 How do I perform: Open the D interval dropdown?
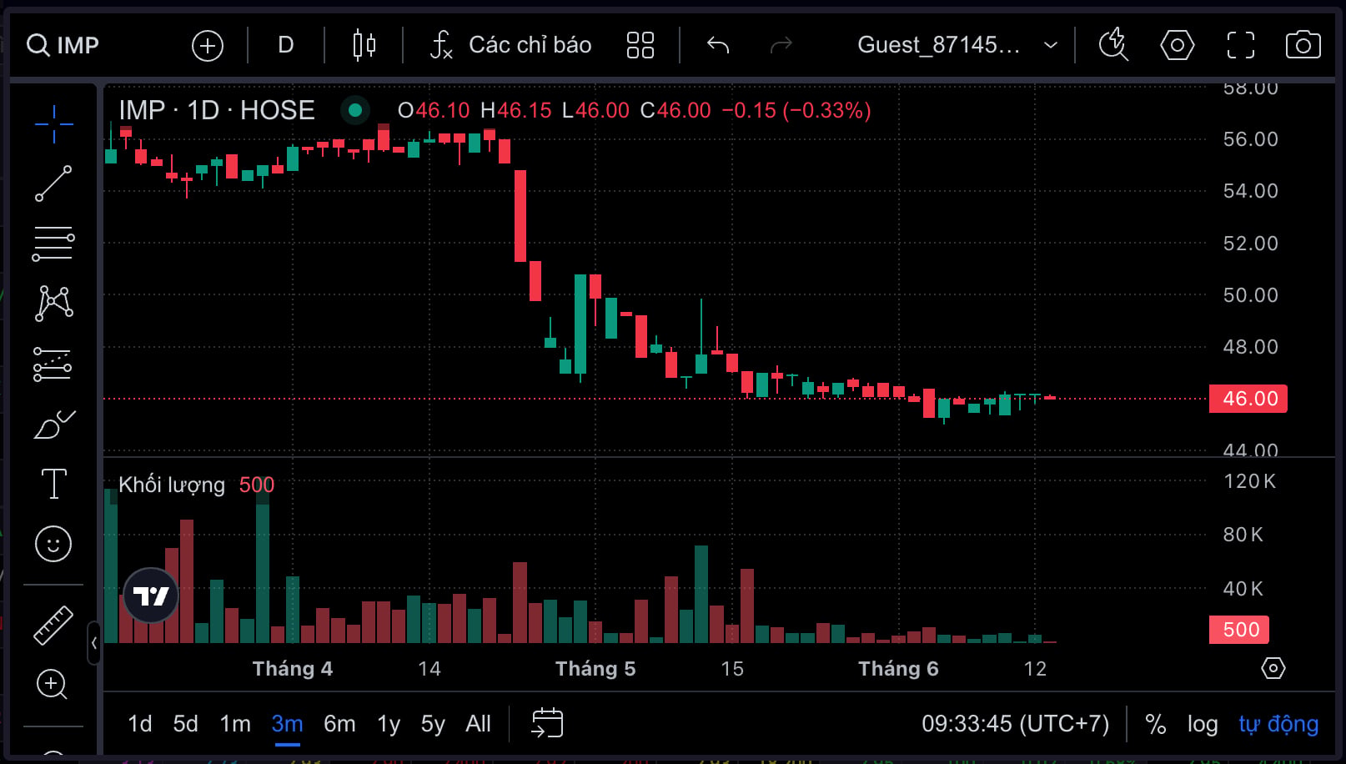286,44
